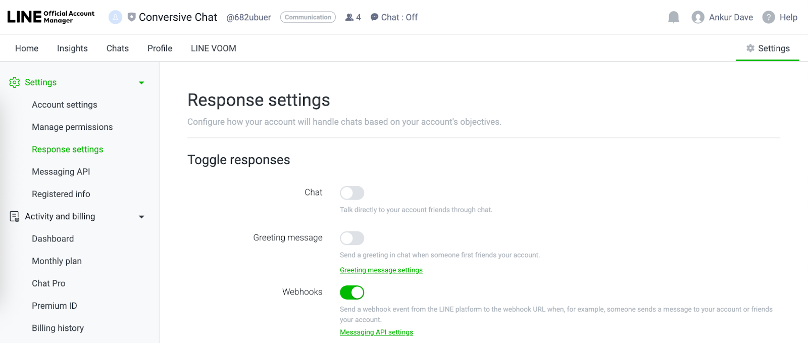This screenshot has height=343, width=808.
Task: Open Registered info in sidebar
Action: (x=61, y=194)
